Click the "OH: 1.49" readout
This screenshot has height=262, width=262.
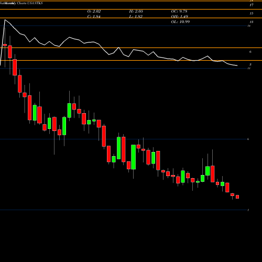[x=180, y=17]
